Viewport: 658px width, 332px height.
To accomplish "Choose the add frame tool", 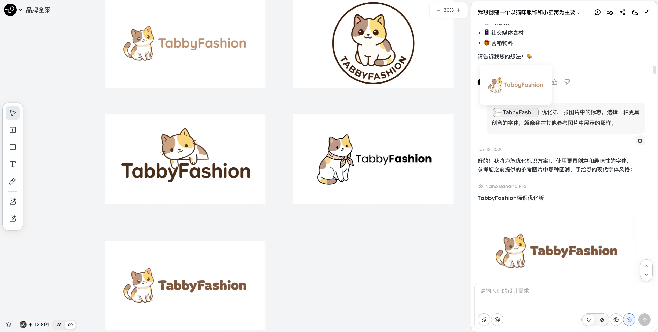I will pos(13,130).
